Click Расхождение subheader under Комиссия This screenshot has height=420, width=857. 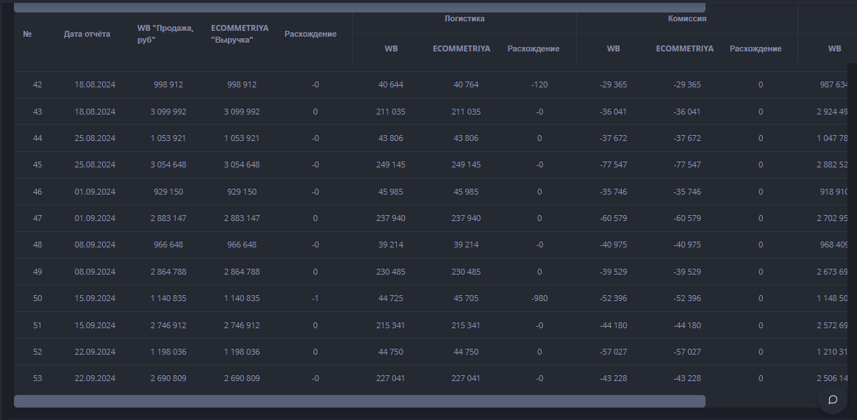[x=756, y=48]
